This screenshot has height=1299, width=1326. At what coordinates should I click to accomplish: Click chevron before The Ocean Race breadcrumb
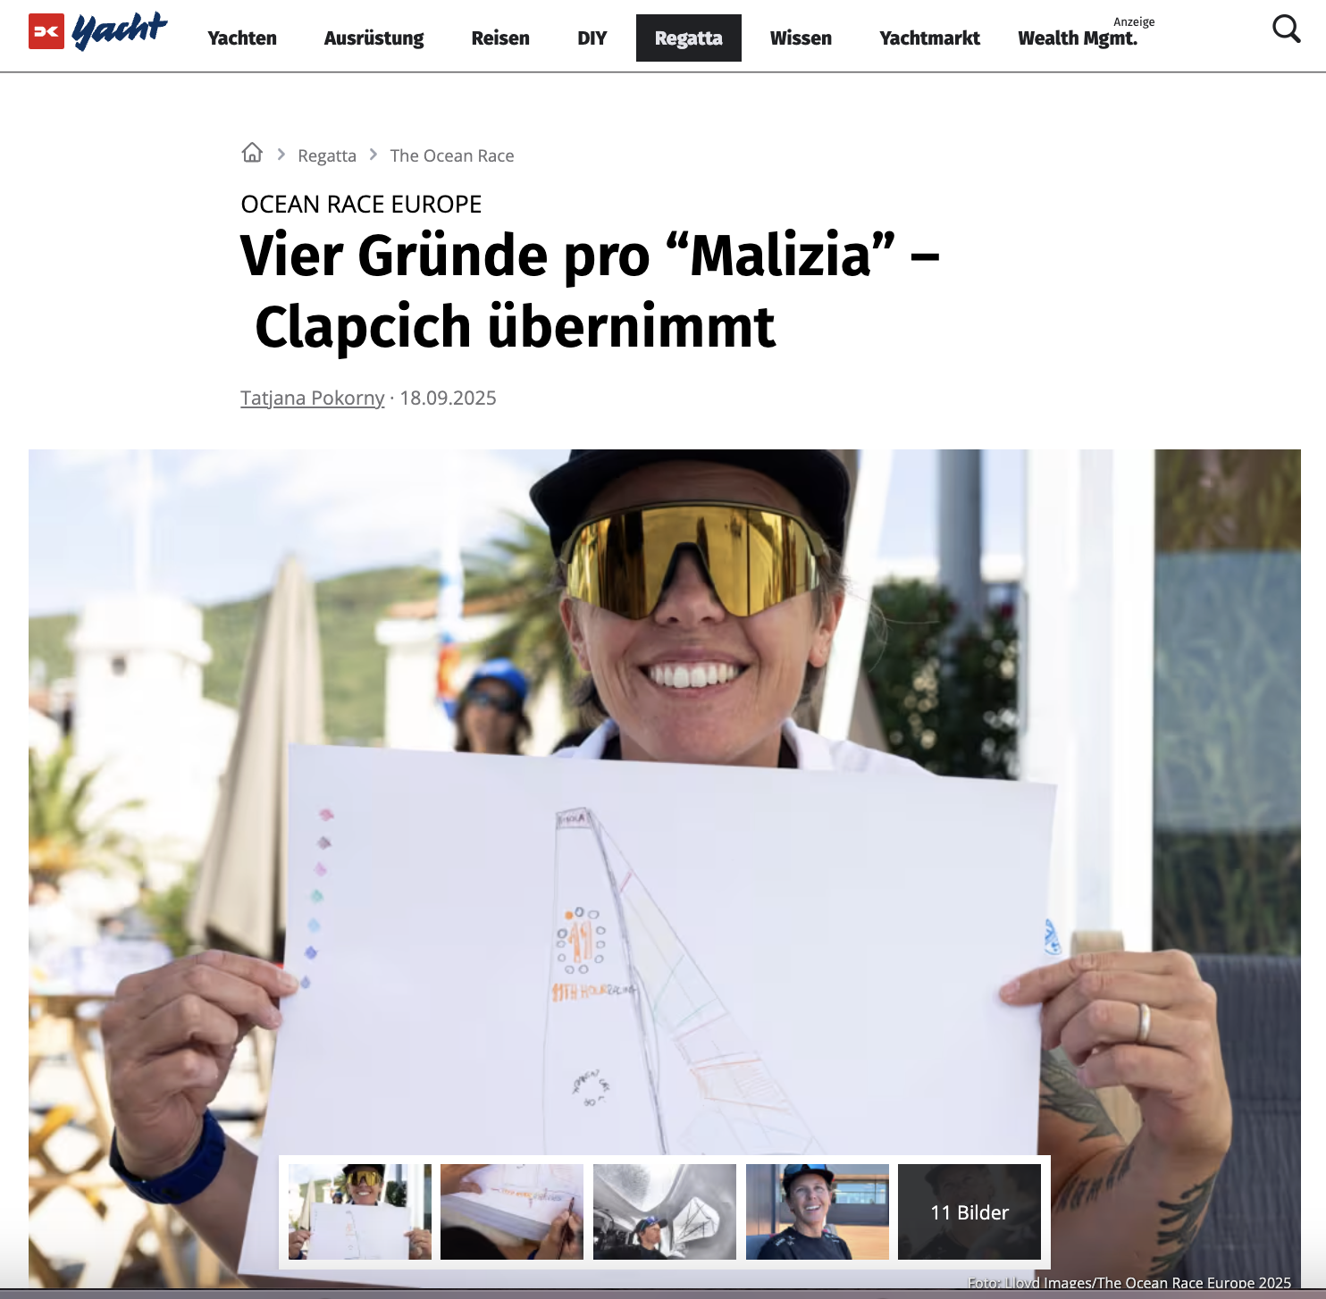tap(373, 155)
